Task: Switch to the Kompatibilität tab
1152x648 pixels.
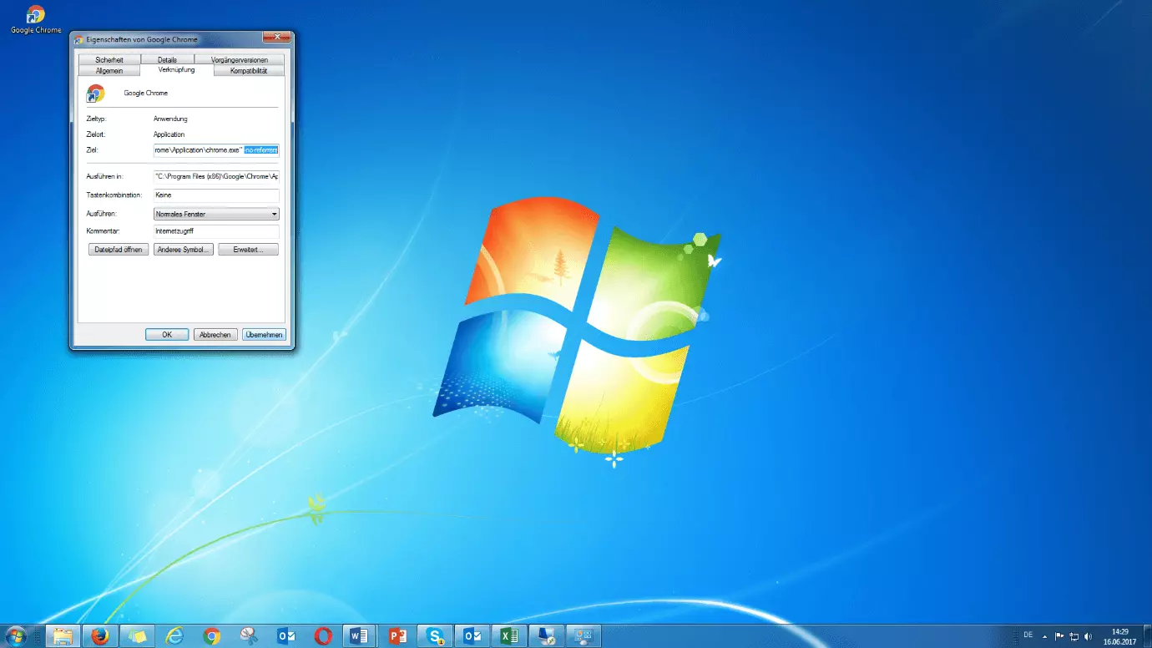Action: [x=249, y=71]
